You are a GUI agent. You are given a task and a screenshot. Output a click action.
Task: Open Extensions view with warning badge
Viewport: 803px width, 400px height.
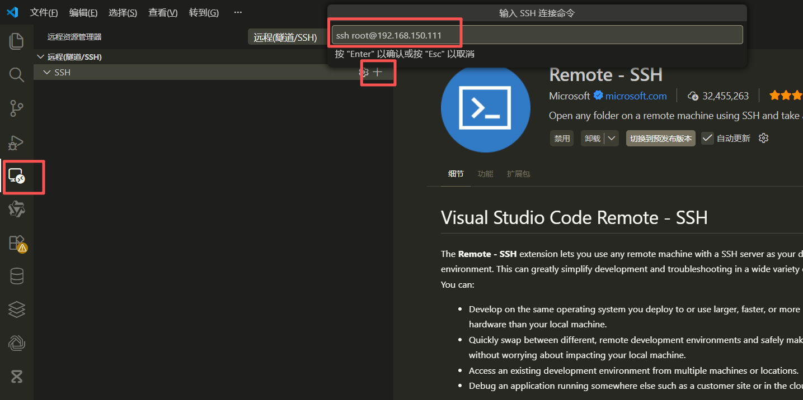click(17, 243)
